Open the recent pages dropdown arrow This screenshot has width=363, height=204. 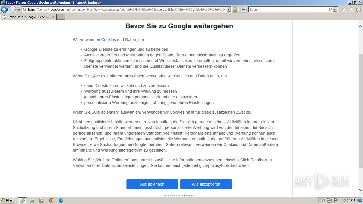point(19,10)
